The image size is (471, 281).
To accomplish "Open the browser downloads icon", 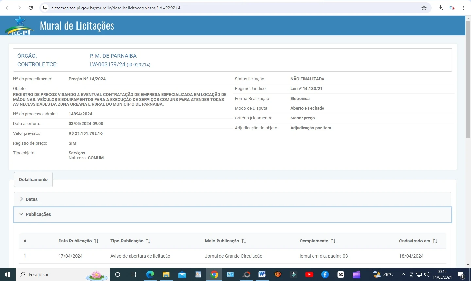I will click(440, 8).
